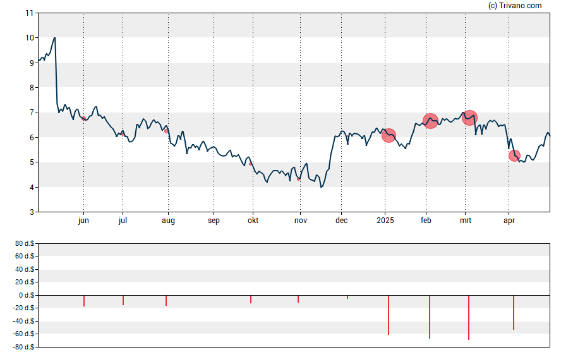
Task: Click the 'feb' x-axis label
Action: coord(426,221)
